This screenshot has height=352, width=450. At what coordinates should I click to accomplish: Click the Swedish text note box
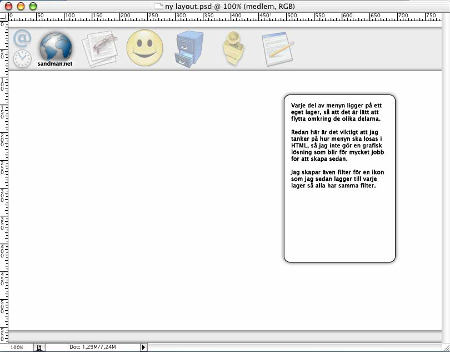coord(339,178)
